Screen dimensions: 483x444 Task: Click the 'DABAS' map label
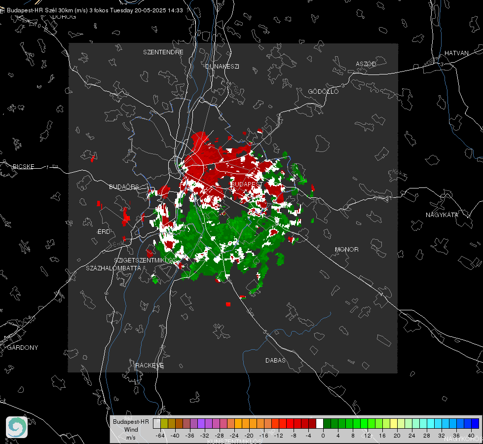tap(275, 360)
